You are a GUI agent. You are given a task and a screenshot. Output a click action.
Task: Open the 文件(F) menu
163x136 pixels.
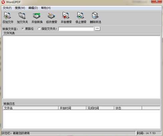[7, 8]
